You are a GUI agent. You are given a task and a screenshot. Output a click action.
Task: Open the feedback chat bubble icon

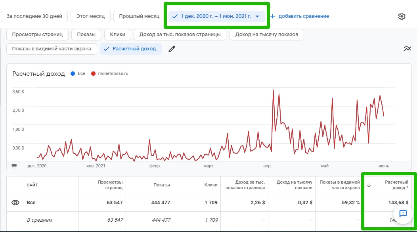coord(403,214)
